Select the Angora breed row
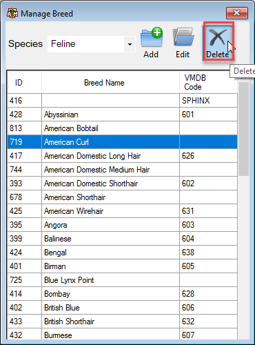This screenshot has width=255, height=345. click(x=123, y=225)
